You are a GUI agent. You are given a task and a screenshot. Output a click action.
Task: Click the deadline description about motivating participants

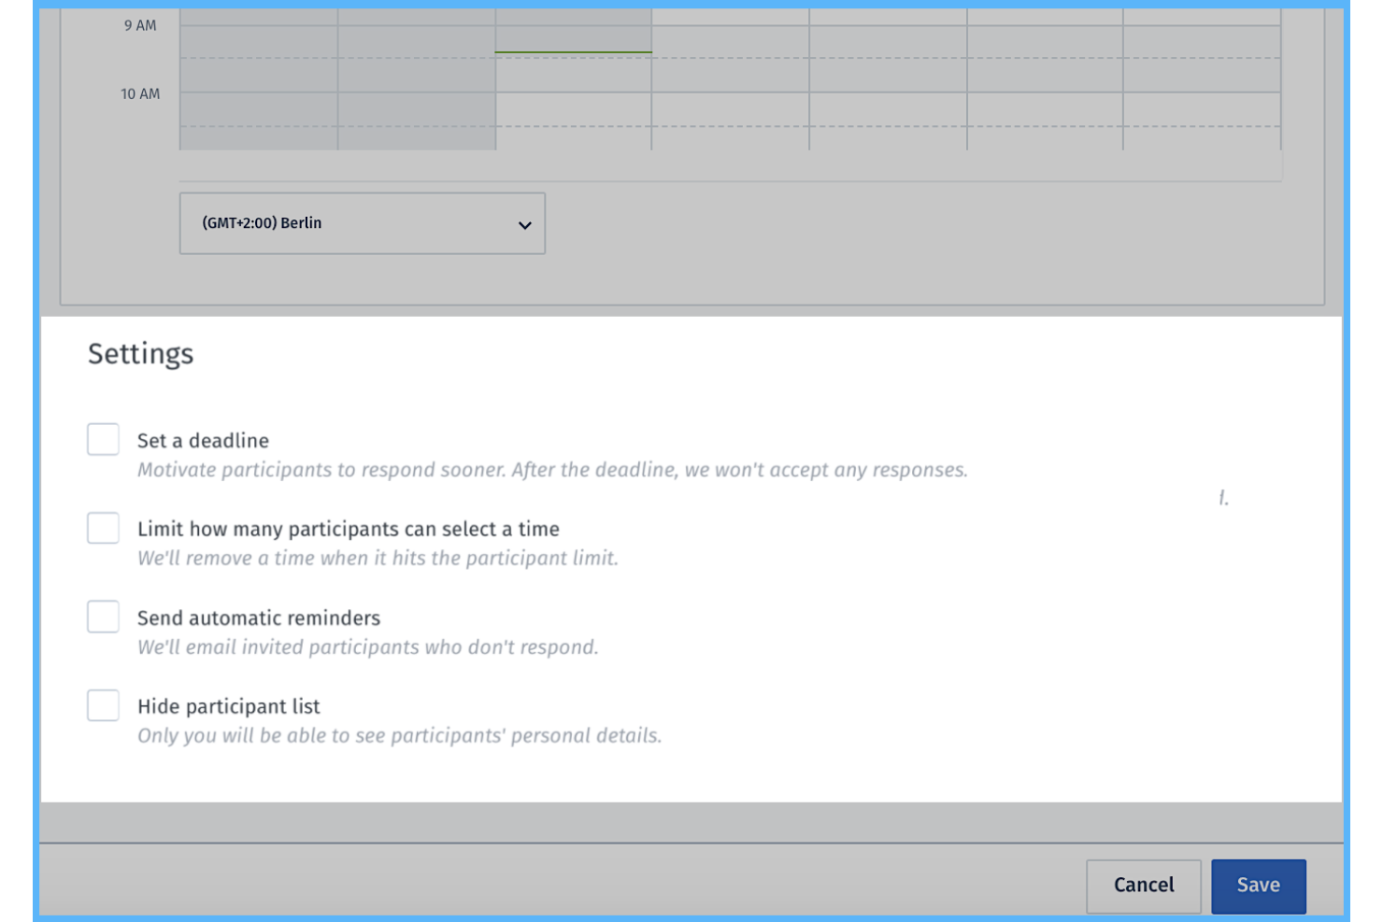(x=552, y=470)
